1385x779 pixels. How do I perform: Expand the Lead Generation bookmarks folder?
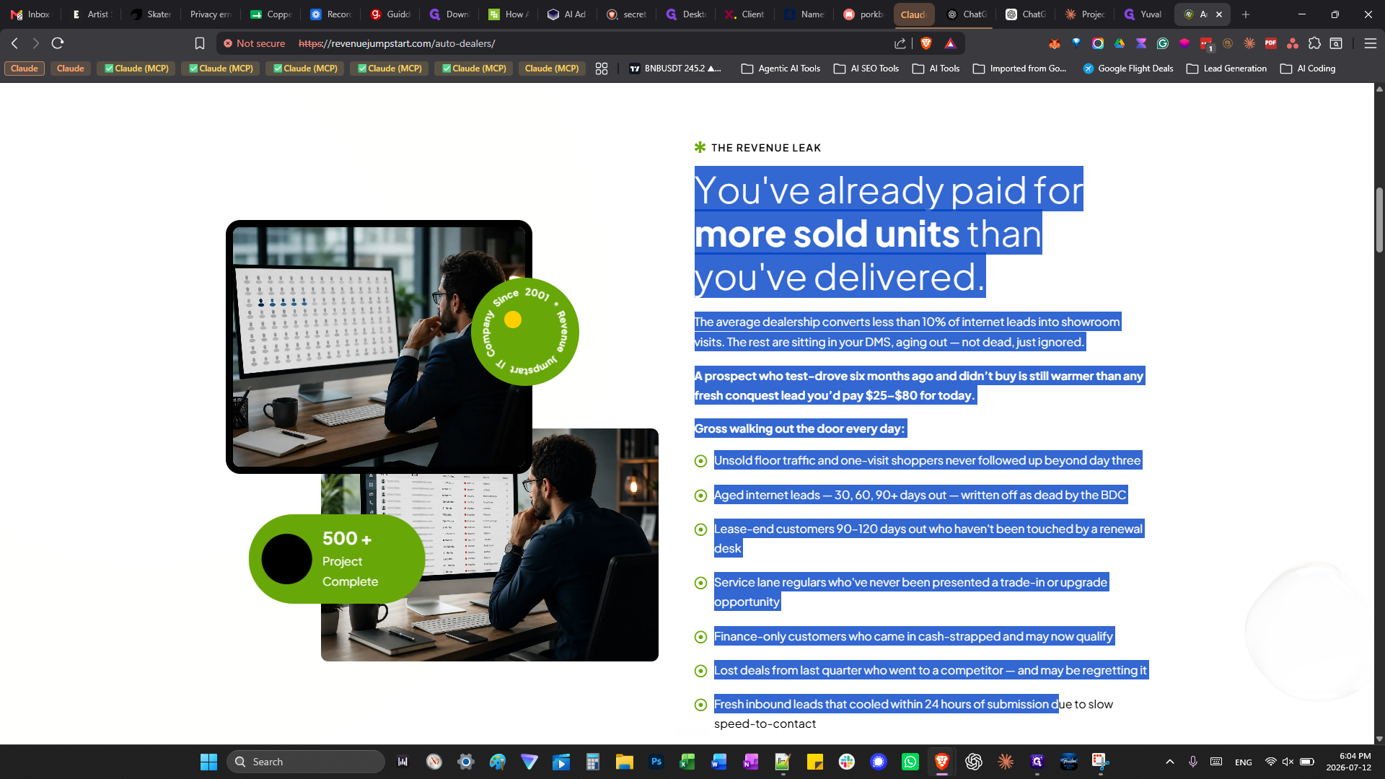click(1226, 69)
